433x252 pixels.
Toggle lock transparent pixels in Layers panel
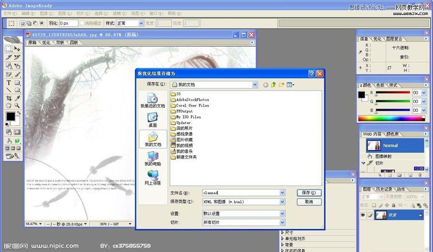pyautogui.click(x=374, y=205)
